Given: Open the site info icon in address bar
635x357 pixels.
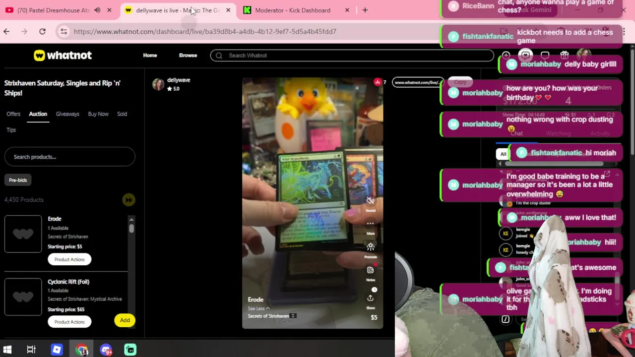Looking at the screenshot, I should pos(63,32).
